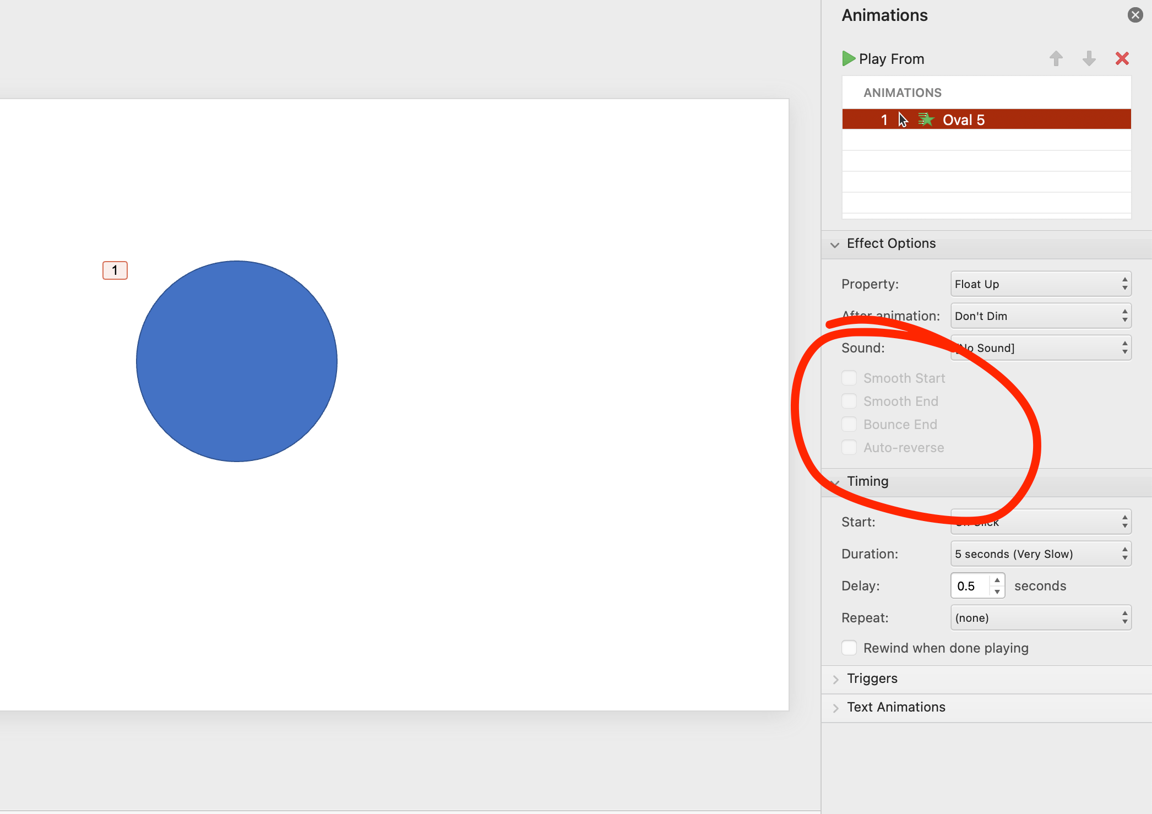Open the Duration dropdown showing 5 seconds
The width and height of the screenshot is (1152, 814).
pos(1041,554)
